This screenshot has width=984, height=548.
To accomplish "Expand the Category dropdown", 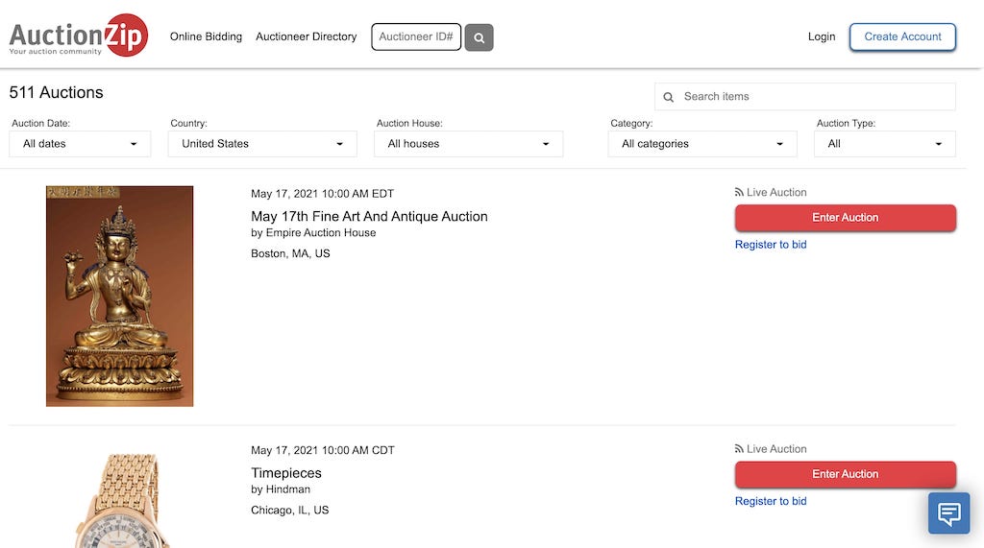I will click(x=702, y=144).
